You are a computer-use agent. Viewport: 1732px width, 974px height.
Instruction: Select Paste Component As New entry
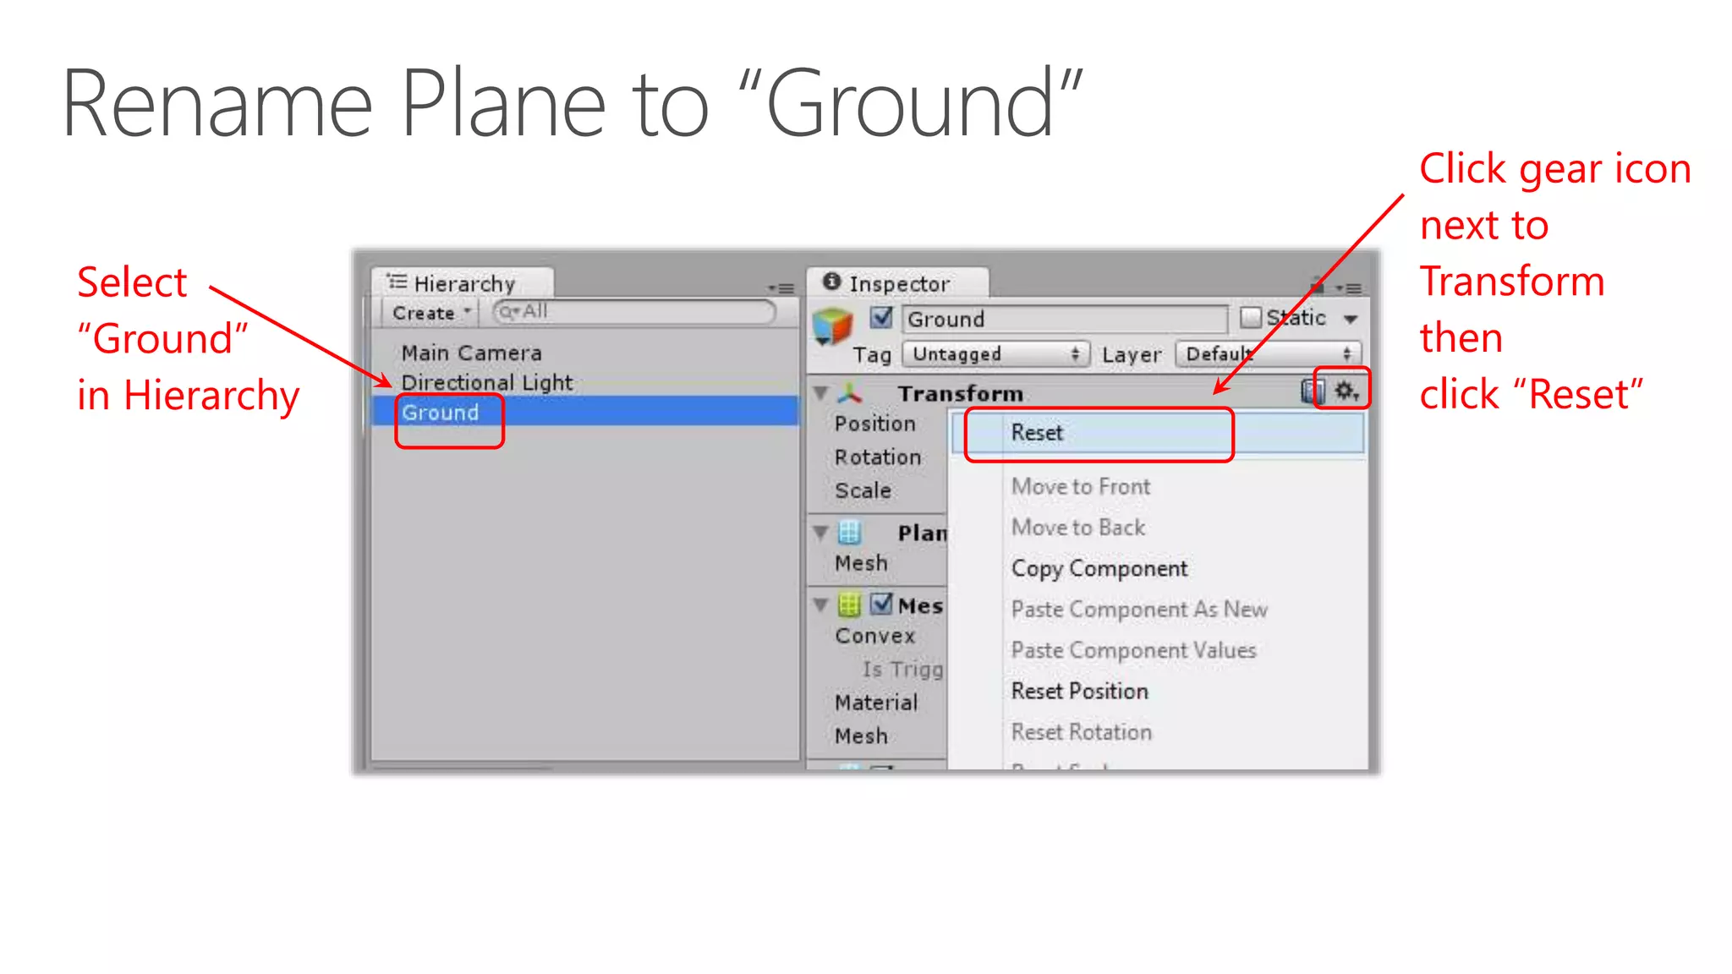click(1139, 609)
